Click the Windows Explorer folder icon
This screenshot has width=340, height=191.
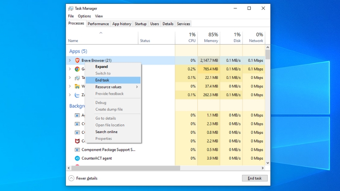77,87
